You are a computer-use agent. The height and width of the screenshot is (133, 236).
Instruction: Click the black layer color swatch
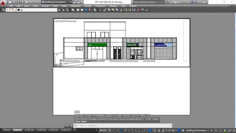pos(19,10)
